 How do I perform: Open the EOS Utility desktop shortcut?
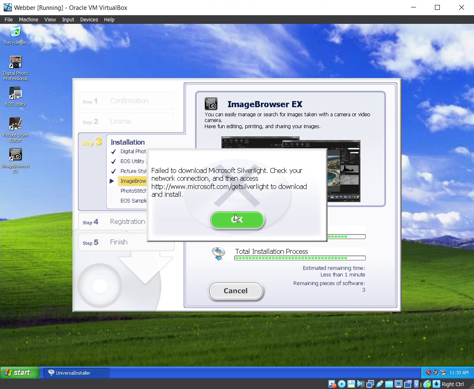(x=16, y=94)
